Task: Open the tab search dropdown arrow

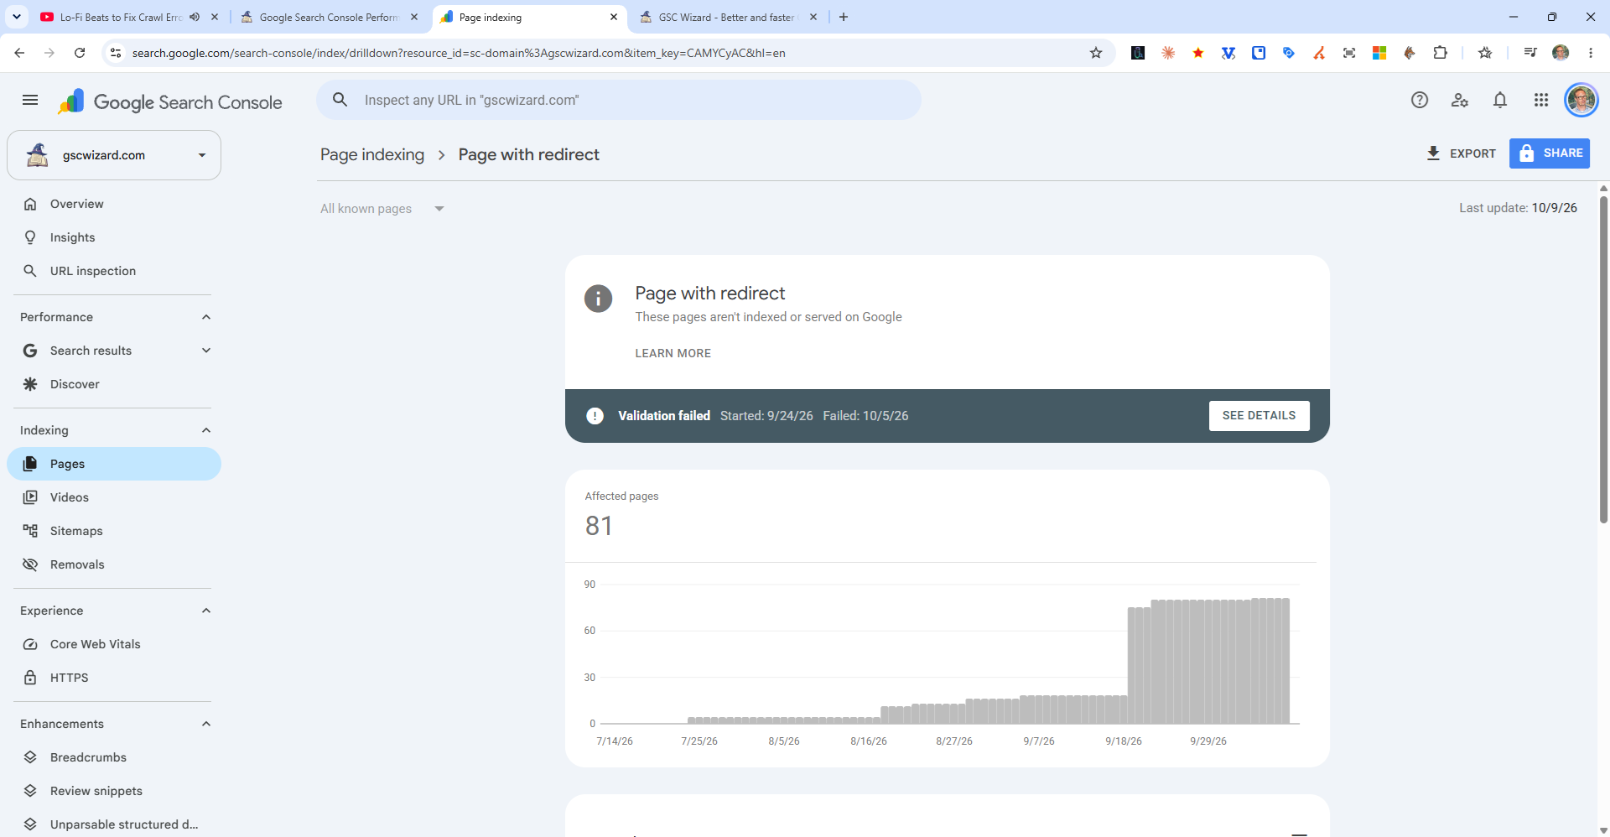Action: [x=17, y=17]
